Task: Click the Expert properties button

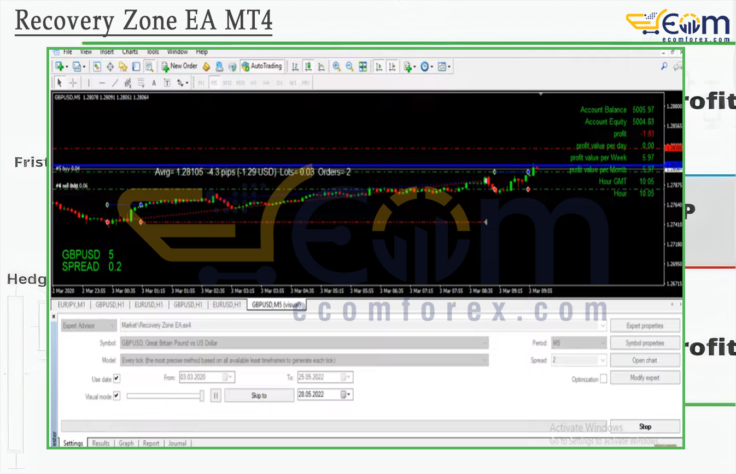Action: click(645, 326)
